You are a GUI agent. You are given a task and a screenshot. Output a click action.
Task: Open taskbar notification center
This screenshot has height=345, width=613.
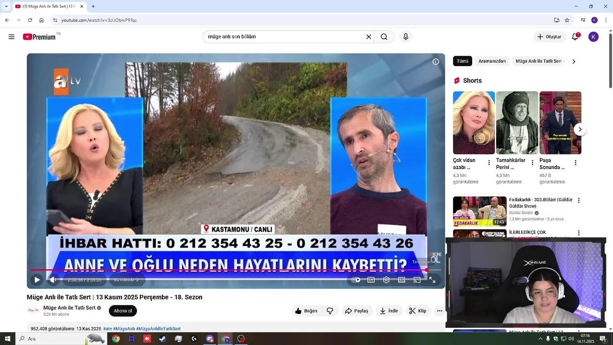pyautogui.click(x=603, y=339)
